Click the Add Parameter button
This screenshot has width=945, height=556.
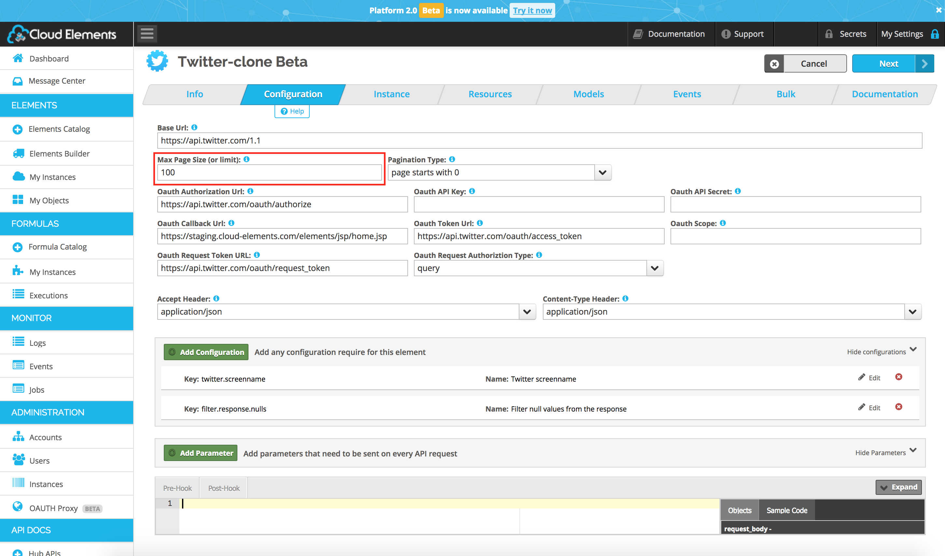201,453
